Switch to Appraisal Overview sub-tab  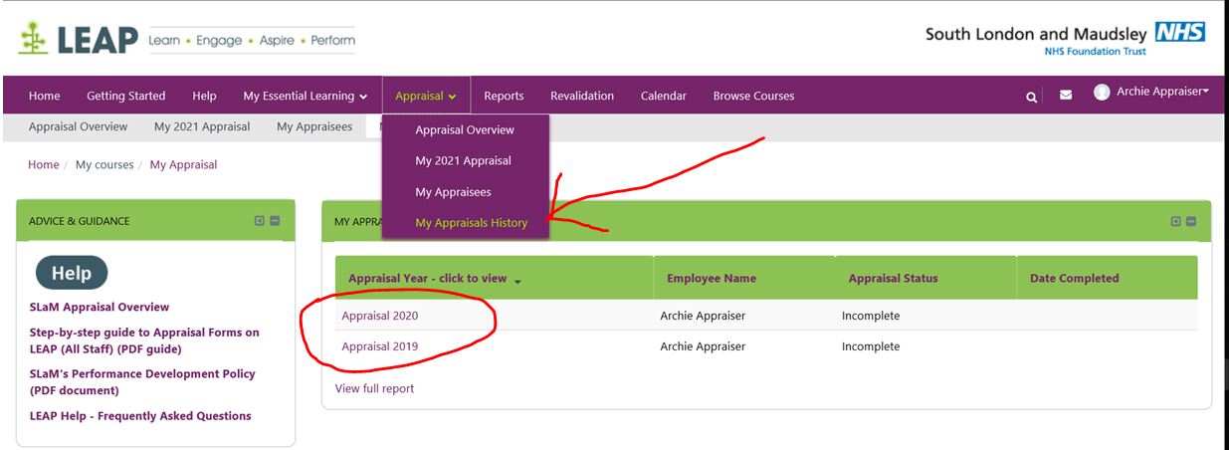point(78,126)
